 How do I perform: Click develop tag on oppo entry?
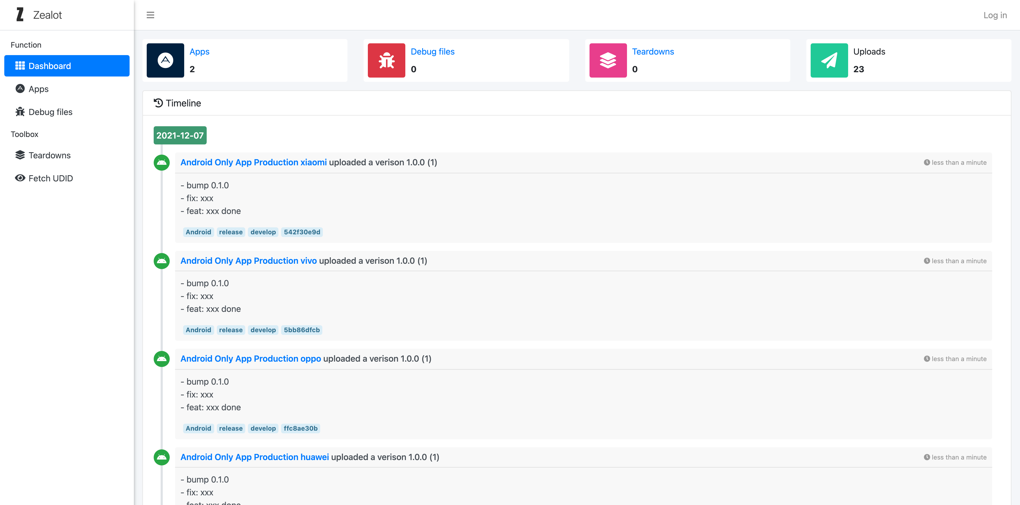tap(263, 428)
